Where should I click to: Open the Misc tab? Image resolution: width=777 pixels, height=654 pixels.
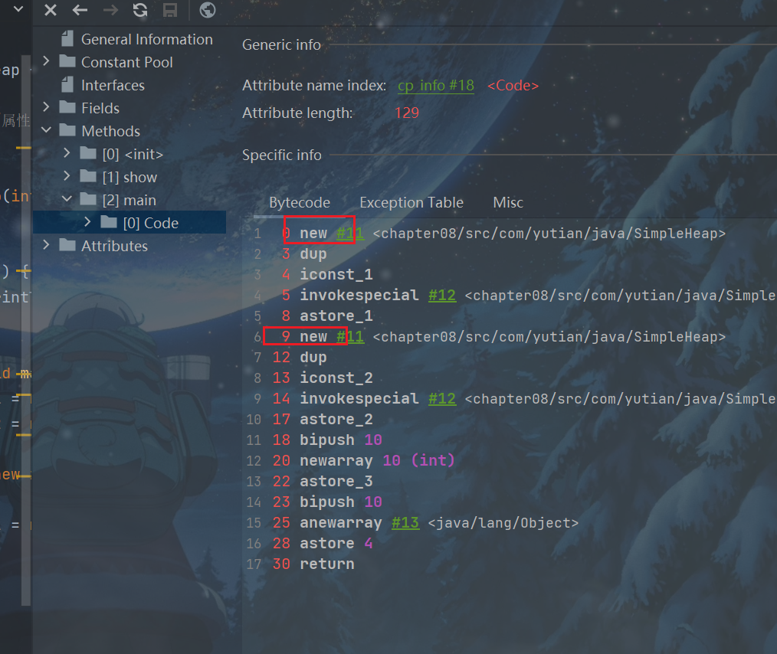(508, 203)
